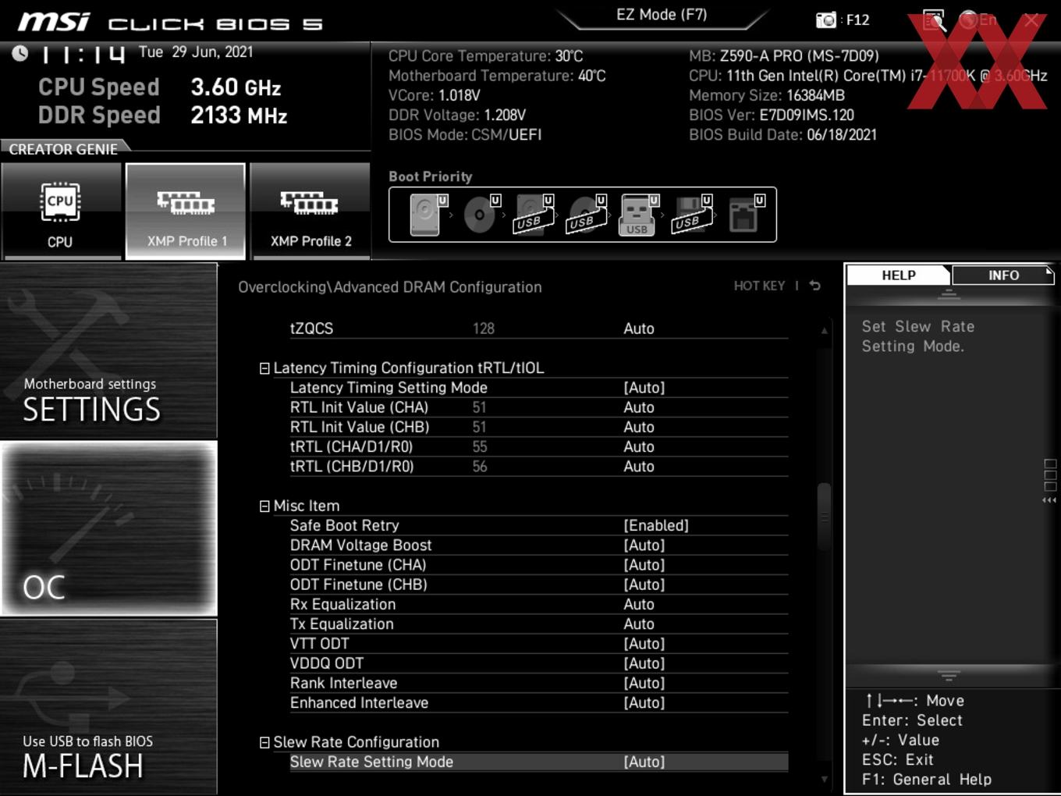1061x796 pixels.
Task: Click the help panel scroll up handle
Action: (949, 294)
